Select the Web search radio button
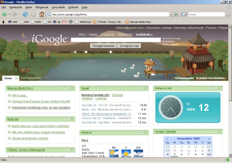This screenshot has width=232, height=163. tap(75, 52)
